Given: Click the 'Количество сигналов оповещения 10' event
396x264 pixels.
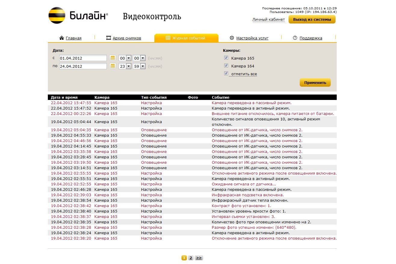Looking at the screenshot, I should (x=266, y=122).
